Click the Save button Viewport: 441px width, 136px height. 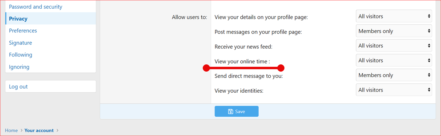click(237, 112)
